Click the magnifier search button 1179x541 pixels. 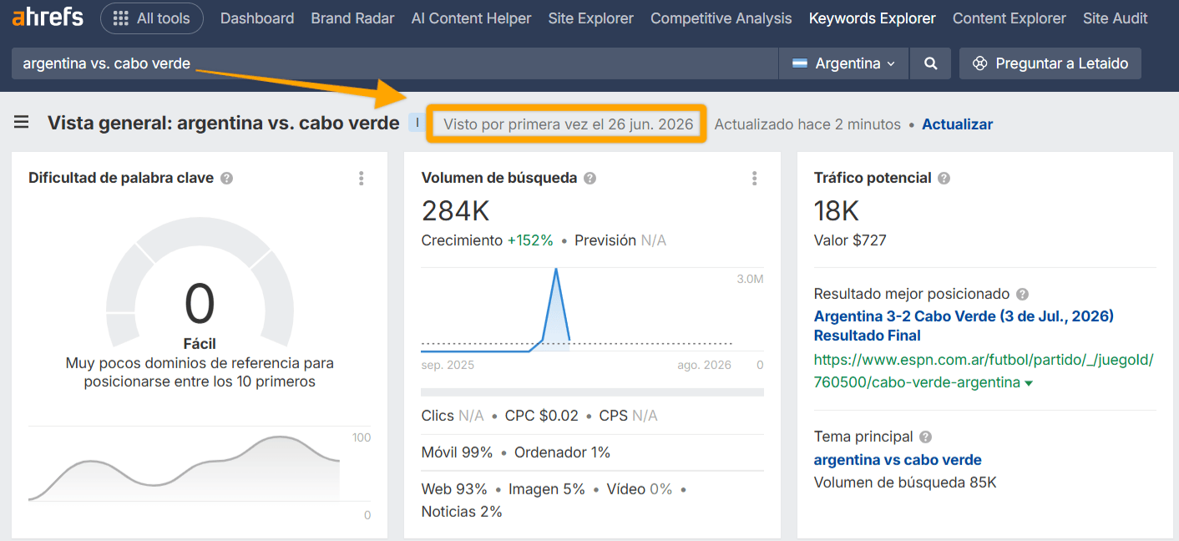pyautogui.click(x=930, y=63)
